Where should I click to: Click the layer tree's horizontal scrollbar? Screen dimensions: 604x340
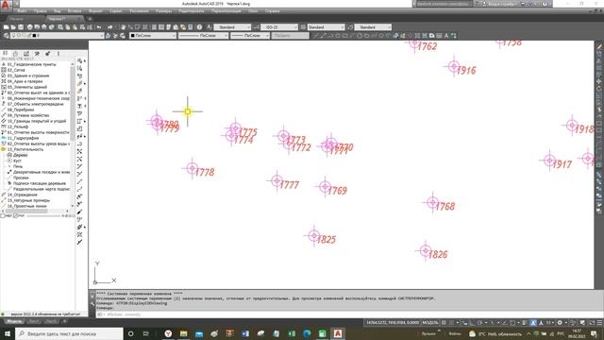(35, 211)
